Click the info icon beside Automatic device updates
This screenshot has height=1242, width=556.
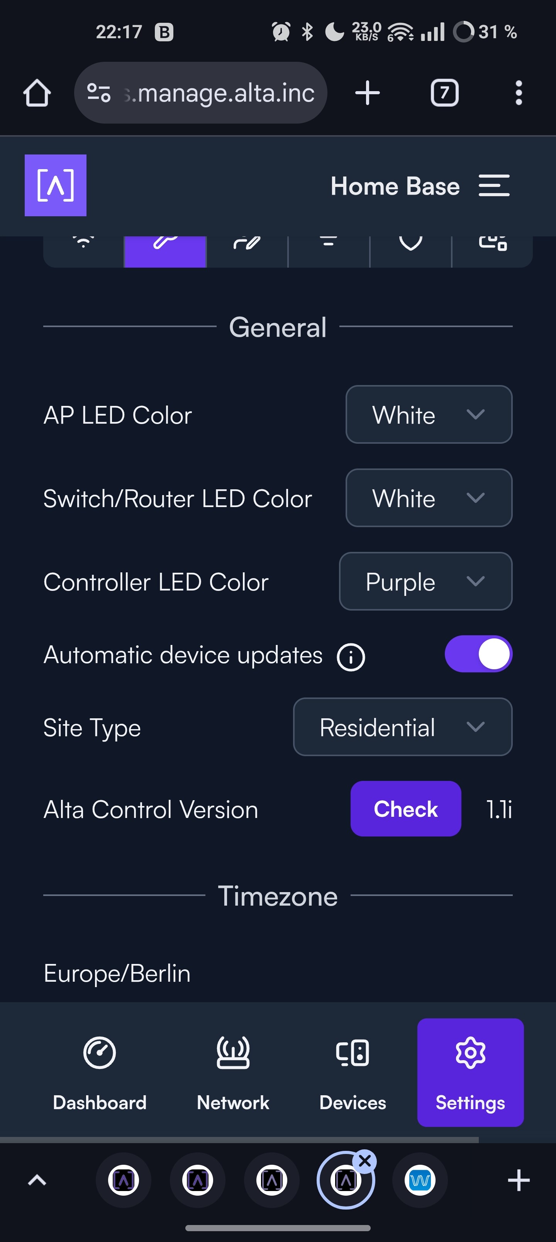tap(351, 657)
